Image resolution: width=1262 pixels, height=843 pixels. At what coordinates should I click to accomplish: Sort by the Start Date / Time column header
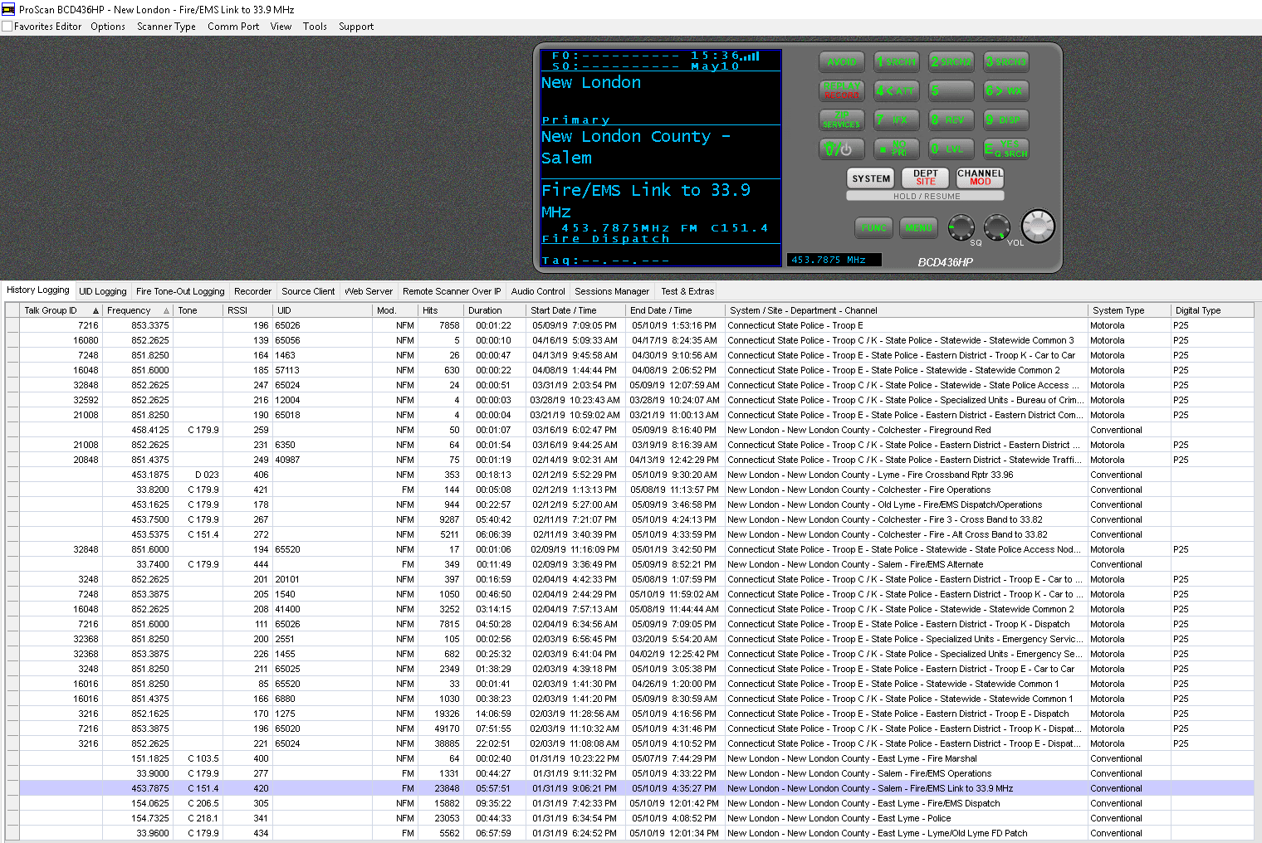click(x=576, y=310)
